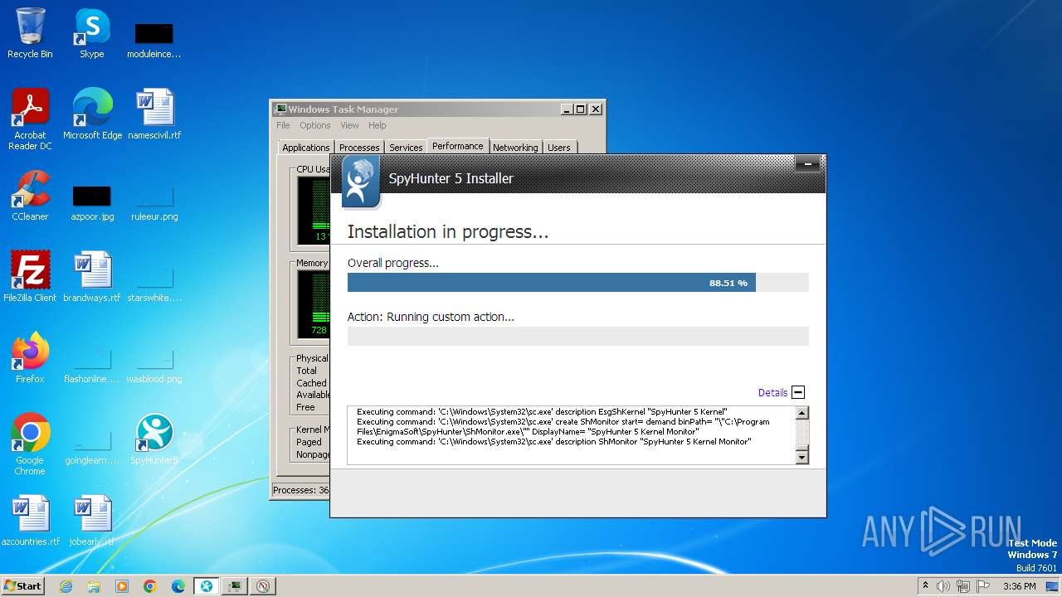1062x597 pixels.
Task: Select goinglearn file icon
Action: pyautogui.click(x=92, y=445)
